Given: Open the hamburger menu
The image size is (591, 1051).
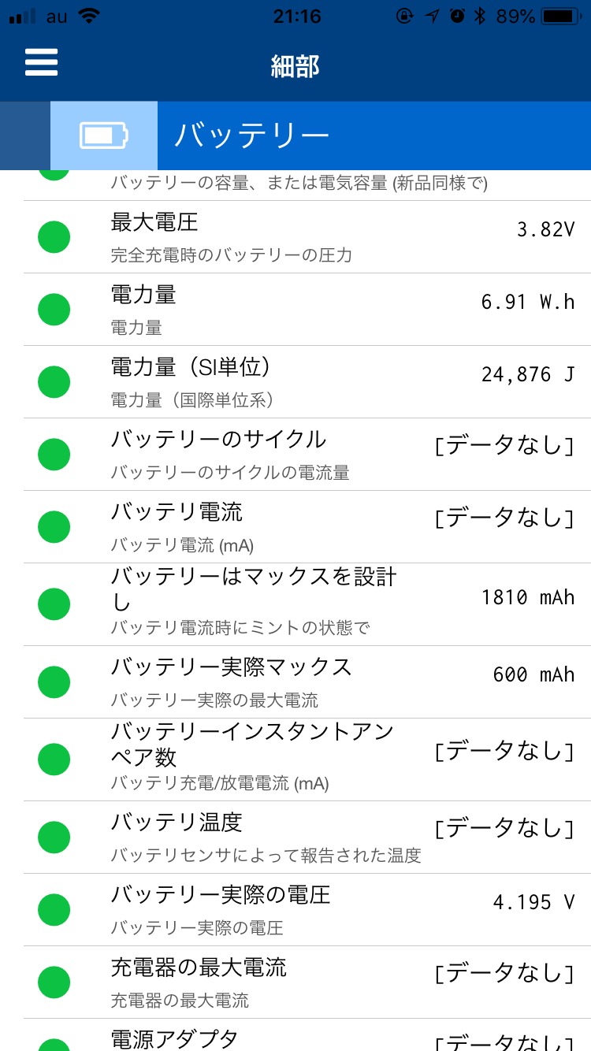Looking at the screenshot, I should click(x=42, y=62).
